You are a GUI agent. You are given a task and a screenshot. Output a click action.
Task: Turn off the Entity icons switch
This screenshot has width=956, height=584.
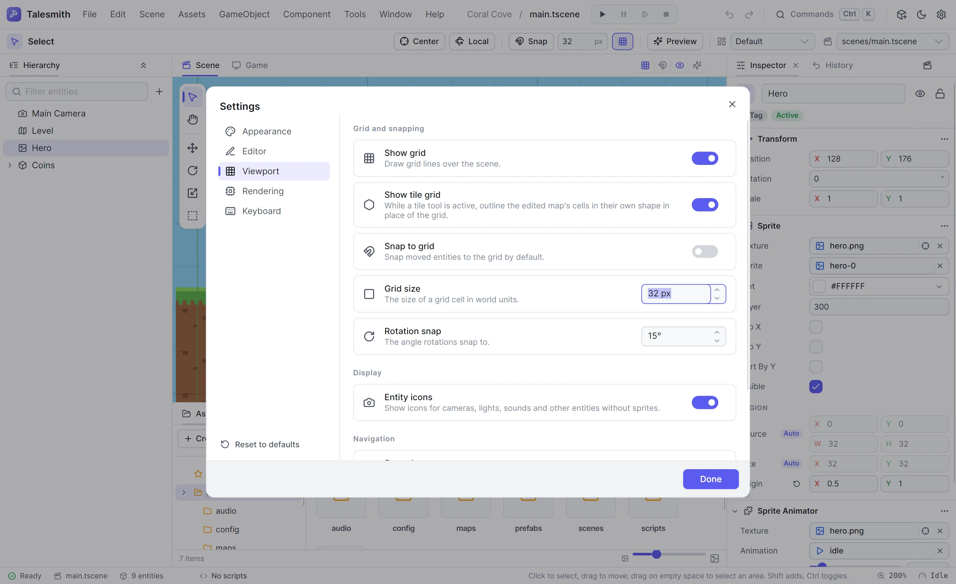point(705,402)
